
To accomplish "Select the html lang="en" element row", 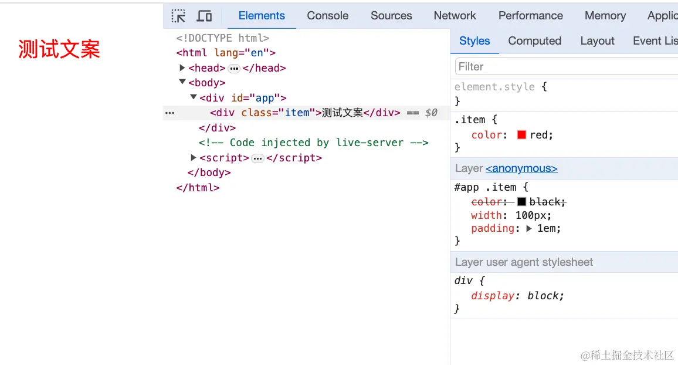I will pos(226,53).
